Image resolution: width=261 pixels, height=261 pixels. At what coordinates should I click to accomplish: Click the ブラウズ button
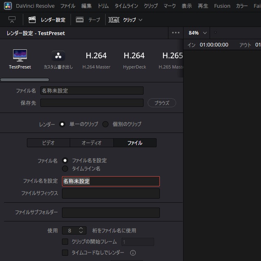tap(161, 103)
